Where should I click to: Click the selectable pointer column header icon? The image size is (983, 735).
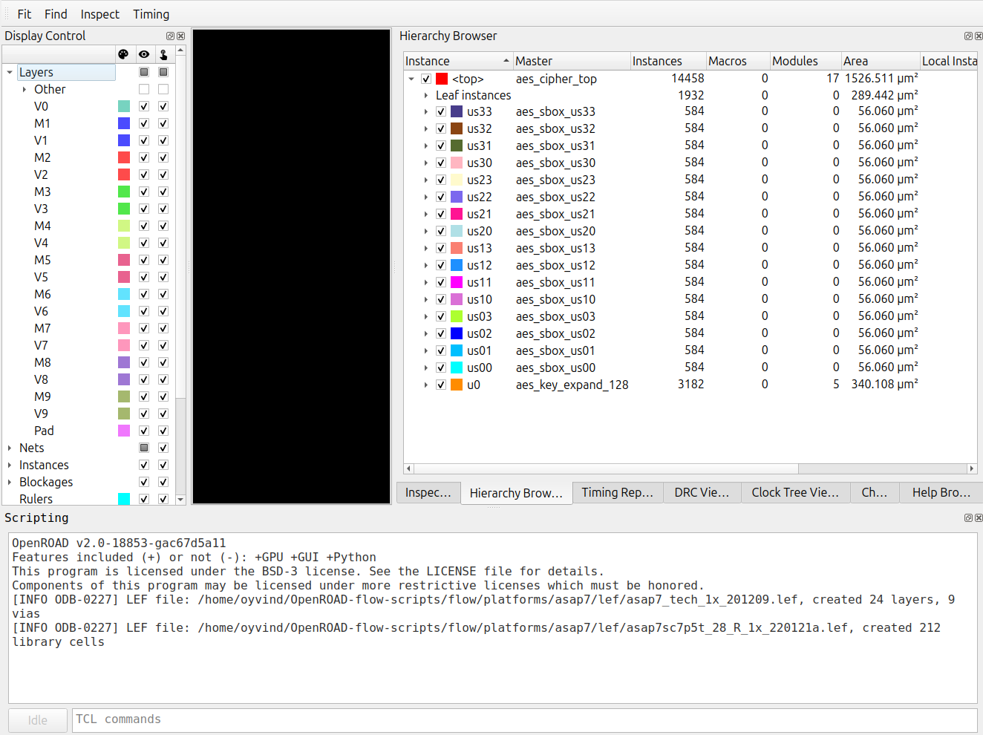pyautogui.click(x=163, y=54)
